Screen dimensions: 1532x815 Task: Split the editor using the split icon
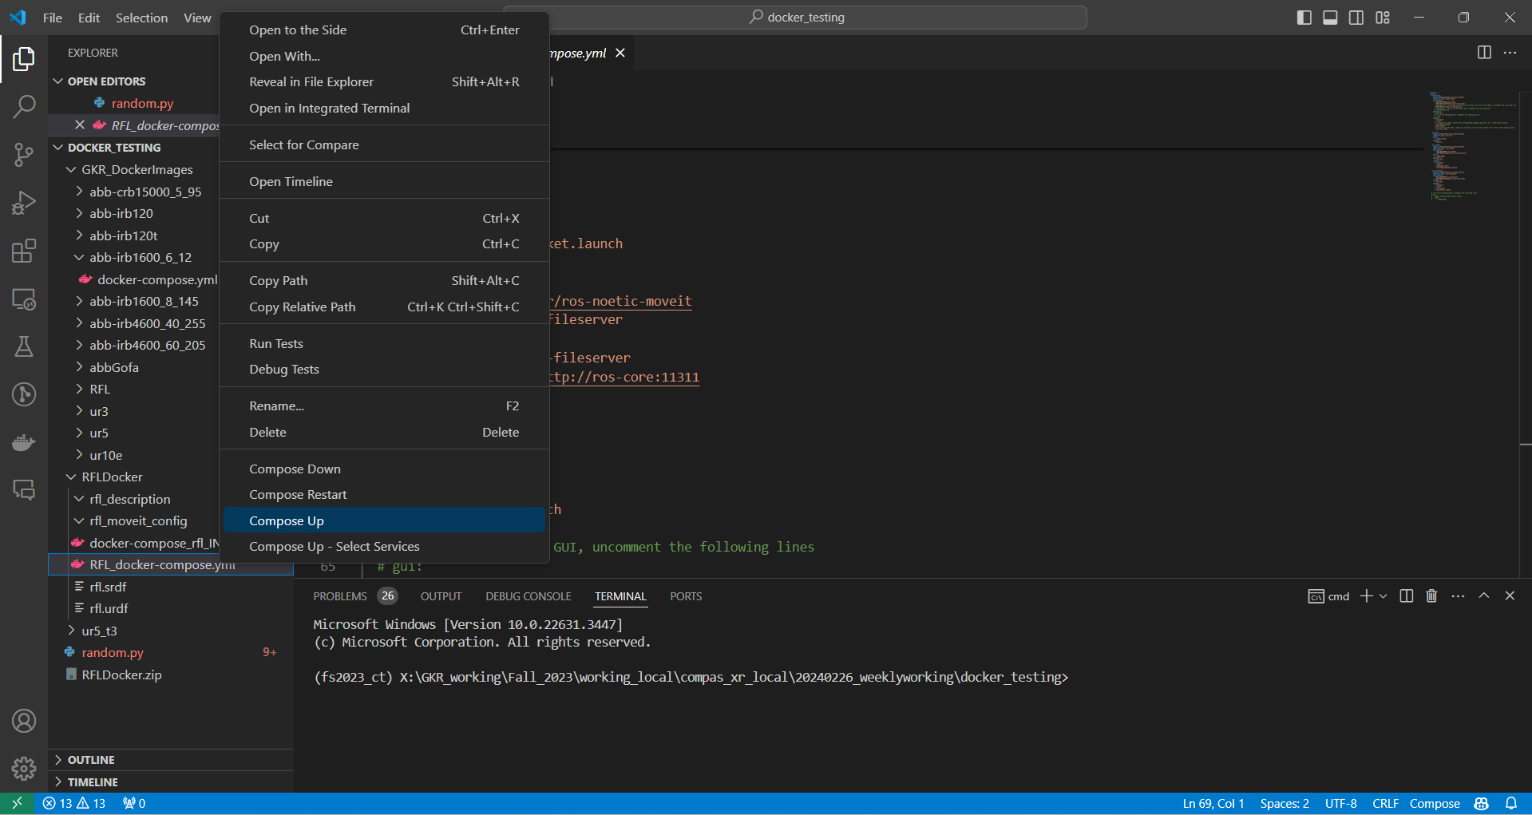point(1483,53)
